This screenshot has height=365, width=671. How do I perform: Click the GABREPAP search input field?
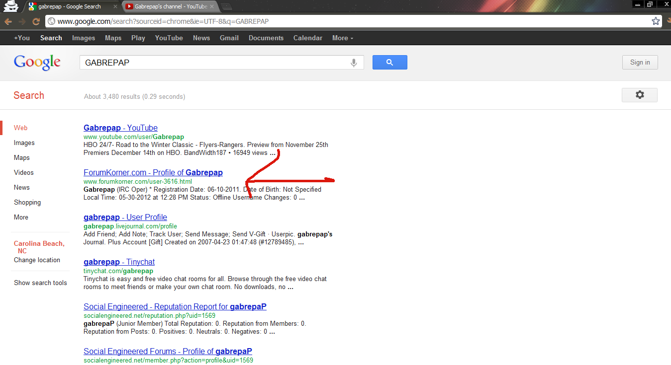tap(214, 63)
